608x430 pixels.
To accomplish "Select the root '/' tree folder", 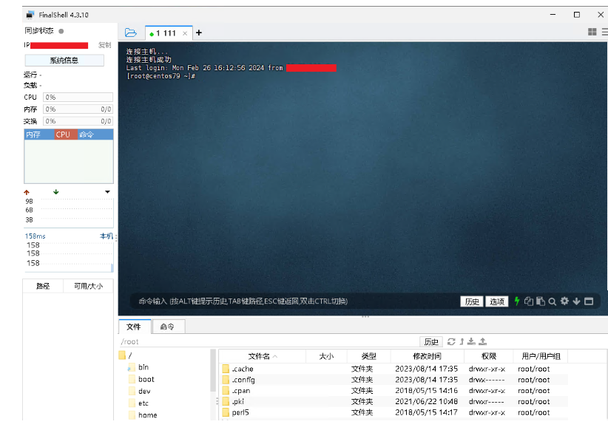I will [126, 355].
